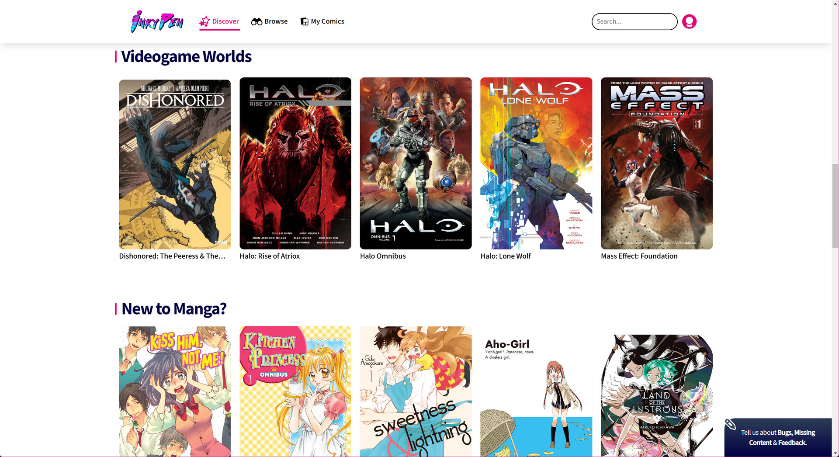
Task: Click the 'Halo Omnibus' title link
Action: (383, 256)
